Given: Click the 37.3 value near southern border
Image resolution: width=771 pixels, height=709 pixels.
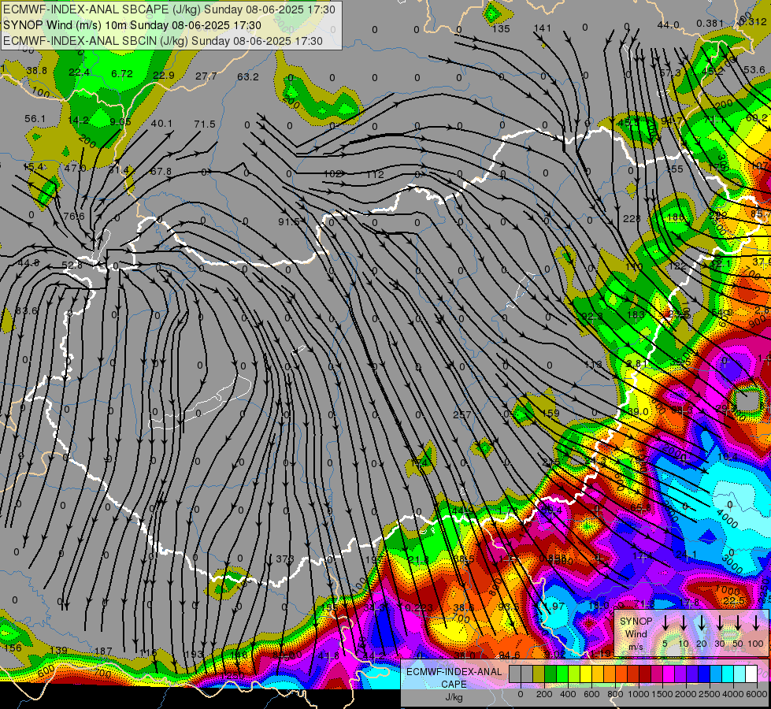Looking at the screenshot, I should point(285,559).
